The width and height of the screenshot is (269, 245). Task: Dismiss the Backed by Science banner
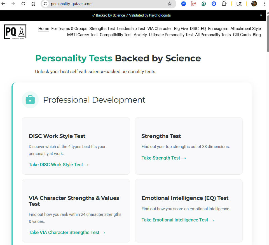261,15
